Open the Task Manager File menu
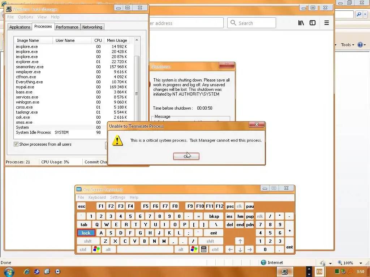 coord(10,17)
